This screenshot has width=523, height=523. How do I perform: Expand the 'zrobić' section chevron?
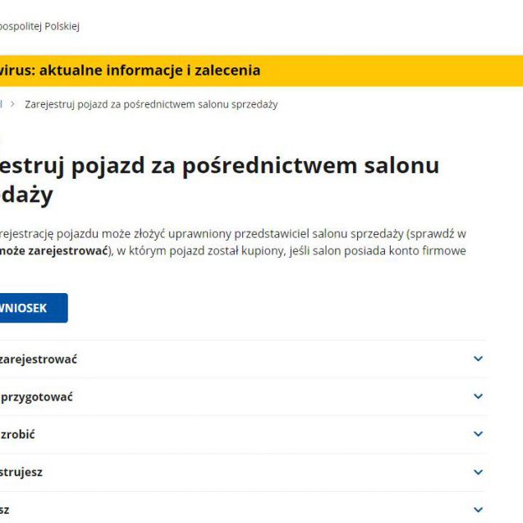click(478, 434)
